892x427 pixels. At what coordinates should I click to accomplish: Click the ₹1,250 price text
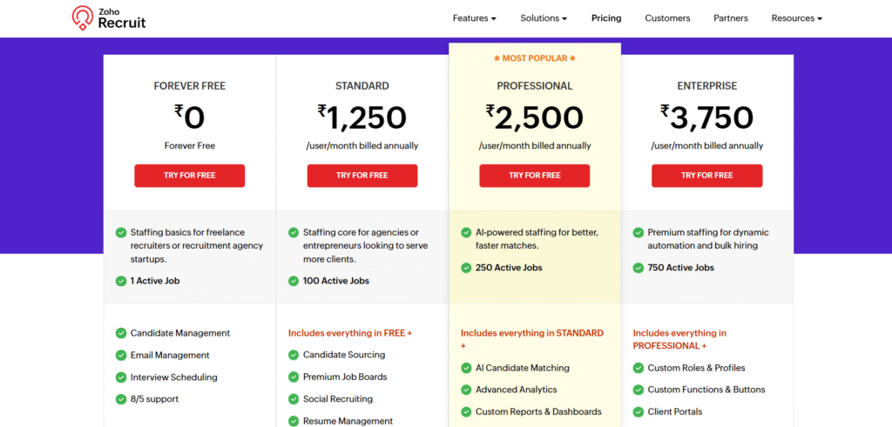click(x=362, y=117)
